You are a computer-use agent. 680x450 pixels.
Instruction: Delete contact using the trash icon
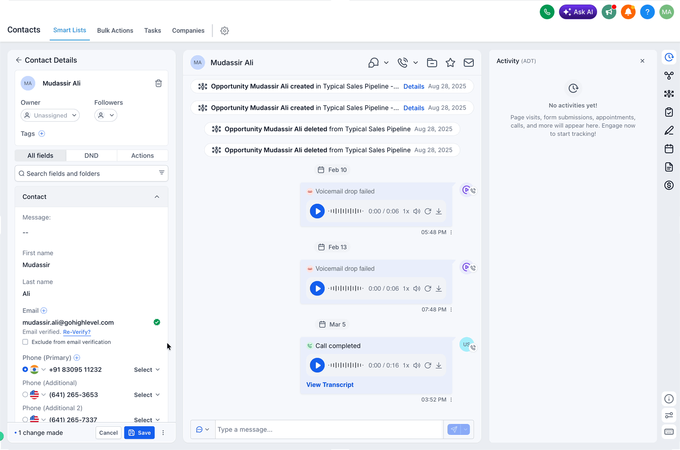click(x=159, y=83)
